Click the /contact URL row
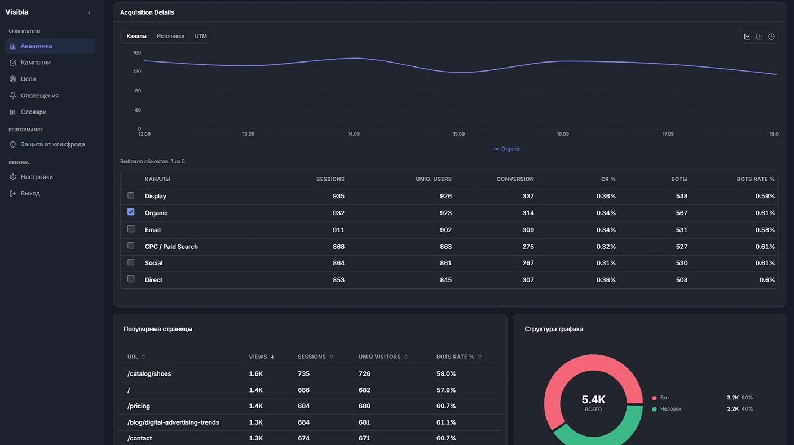This screenshot has width=794, height=445. pos(310,438)
